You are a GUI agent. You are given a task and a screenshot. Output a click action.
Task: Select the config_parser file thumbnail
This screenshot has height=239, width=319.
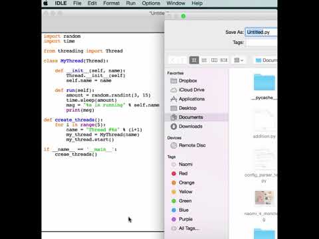264,159
